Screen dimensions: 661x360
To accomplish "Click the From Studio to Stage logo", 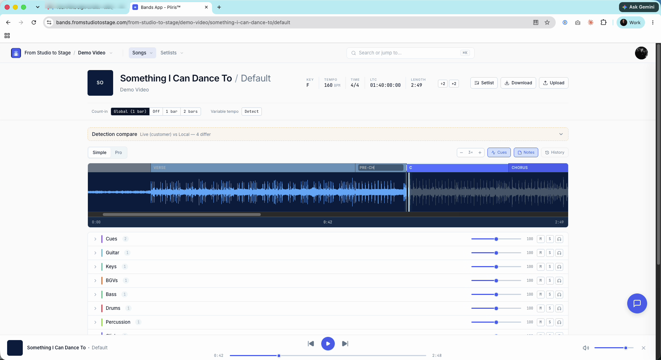I will [16, 53].
